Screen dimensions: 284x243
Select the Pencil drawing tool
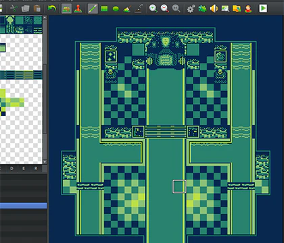(x=93, y=9)
